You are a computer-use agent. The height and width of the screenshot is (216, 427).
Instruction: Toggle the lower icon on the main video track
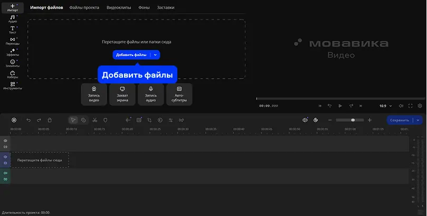5,163
